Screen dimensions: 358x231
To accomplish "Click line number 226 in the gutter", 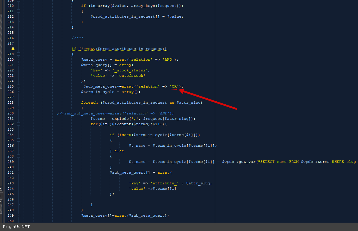I will 10,92.
